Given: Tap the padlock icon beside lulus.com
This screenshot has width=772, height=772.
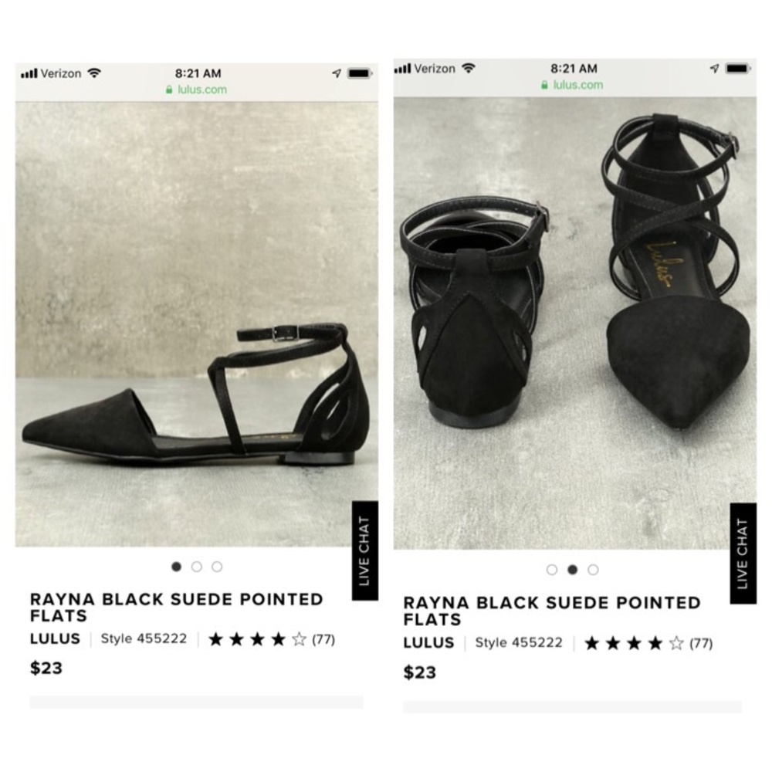Looking at the screenshot, I should pos(168,90).
